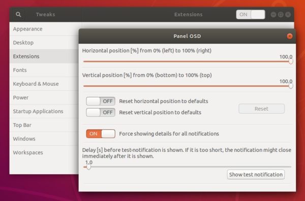This screenshot has height=201, width=305.
Task: Maximize the Tweaks window
Action: pos(281,15)
